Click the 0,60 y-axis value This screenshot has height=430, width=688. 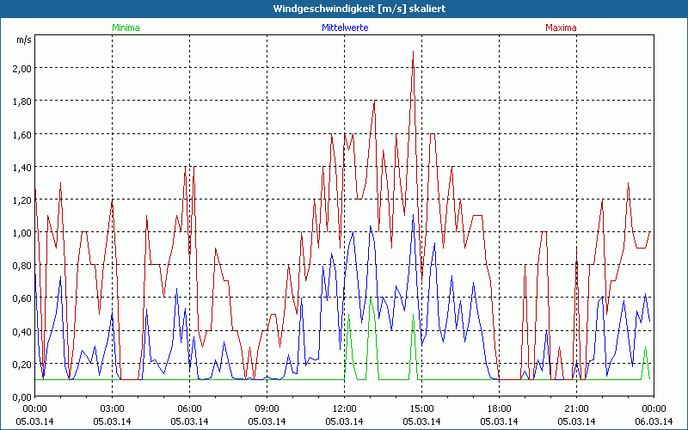[20, 298]
